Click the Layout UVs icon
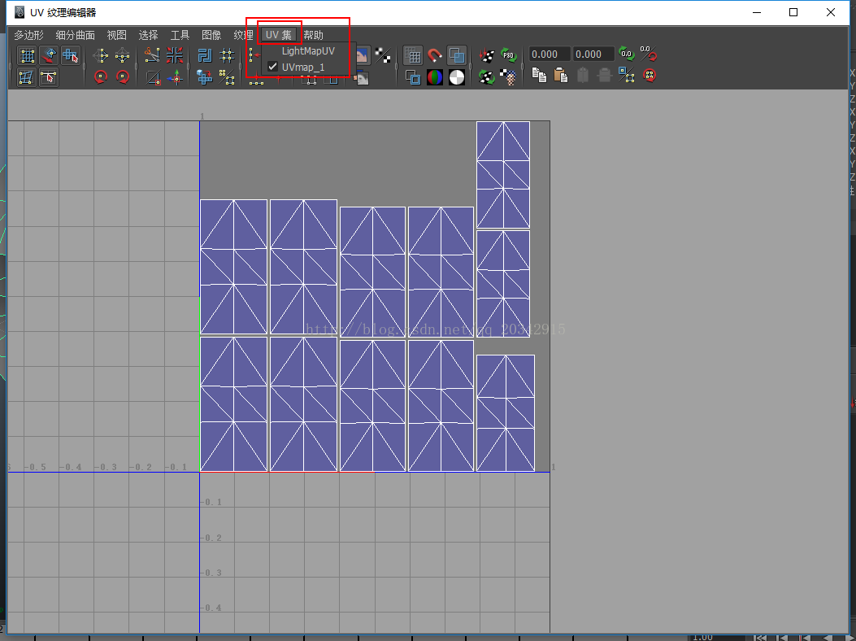 pyautogui.click(x=205, y=55)
